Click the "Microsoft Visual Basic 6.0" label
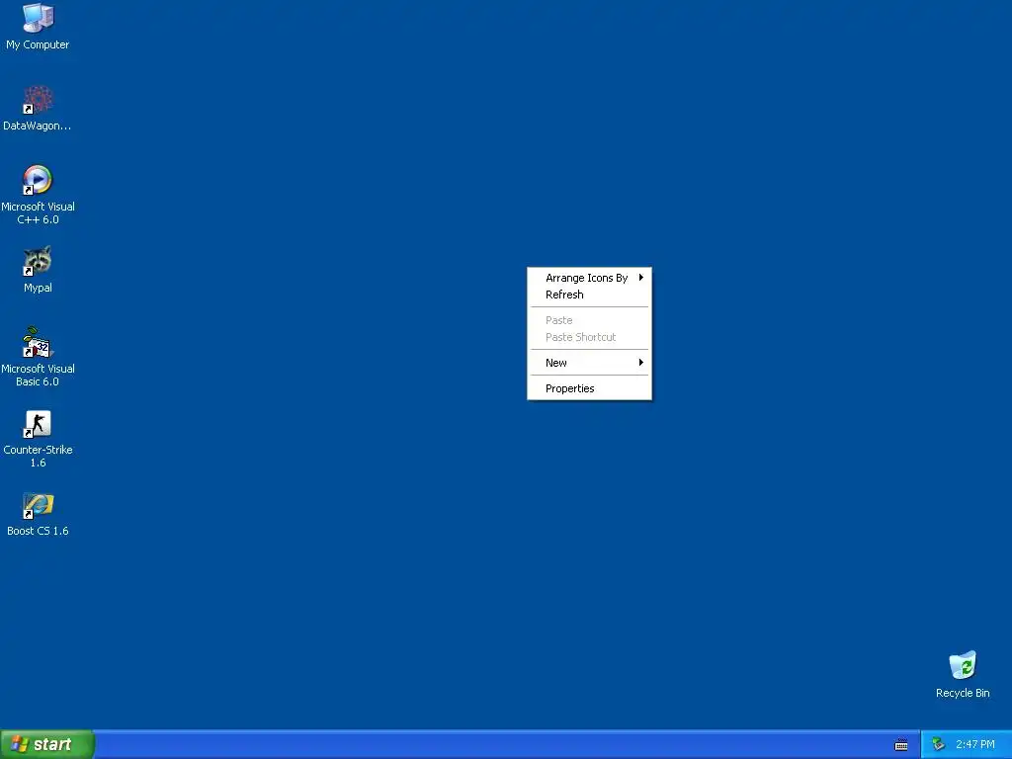Screen dimensions: 1012x759 [x=38, y=375]
